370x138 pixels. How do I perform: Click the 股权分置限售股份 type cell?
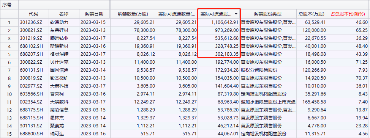(259, 70)
